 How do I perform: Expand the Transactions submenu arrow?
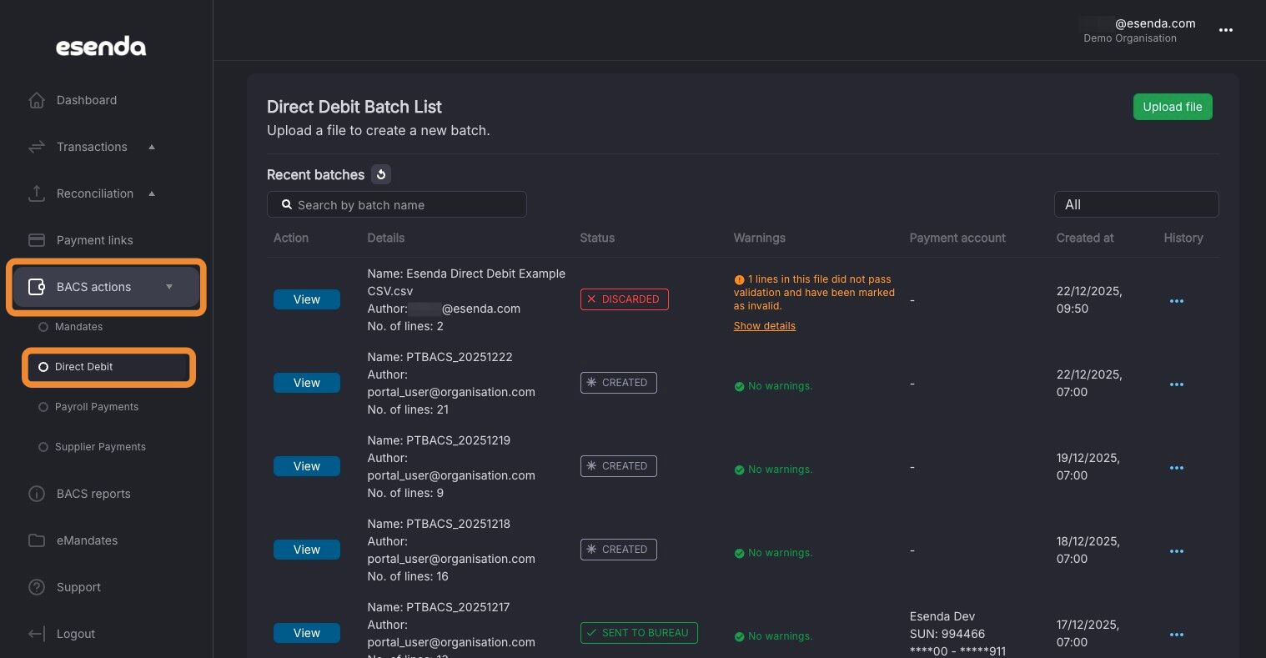coord(152,147)
